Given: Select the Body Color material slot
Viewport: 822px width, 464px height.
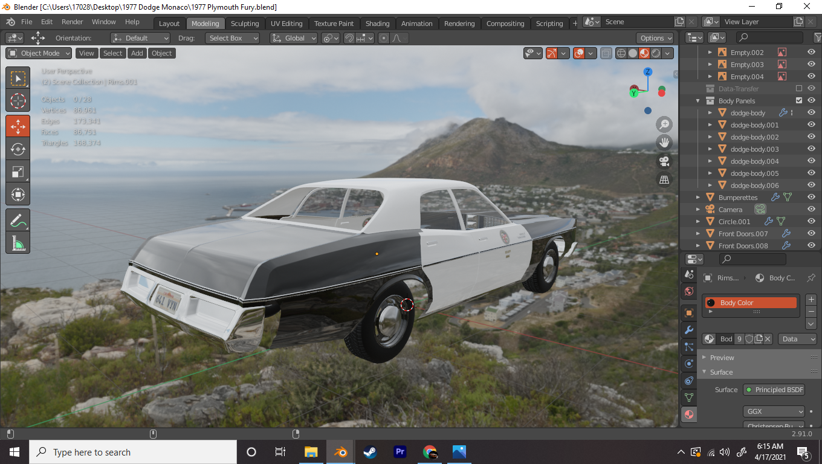Looking at the screenshot, I should 751,303.
